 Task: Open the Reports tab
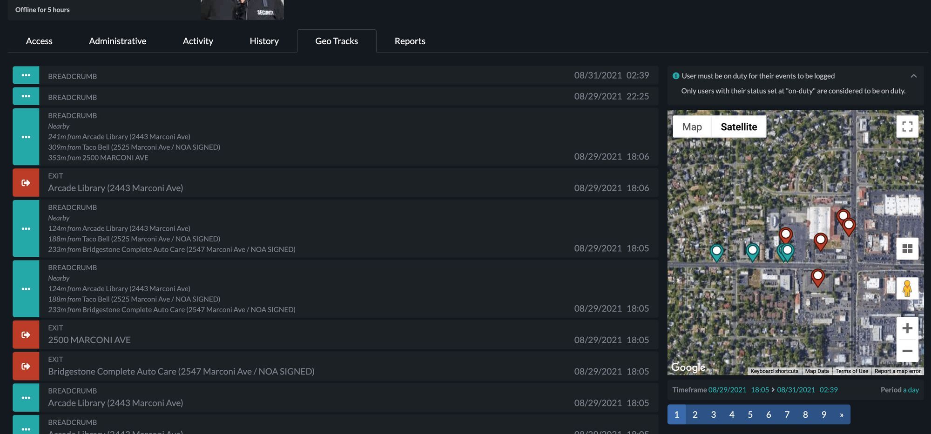410,41
